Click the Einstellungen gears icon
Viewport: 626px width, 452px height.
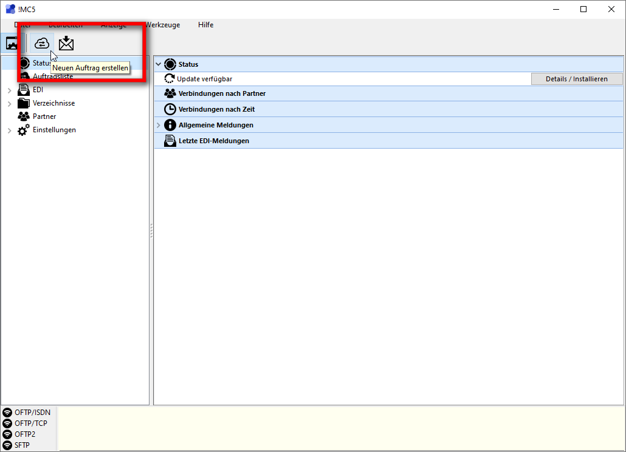pos(24,130)
